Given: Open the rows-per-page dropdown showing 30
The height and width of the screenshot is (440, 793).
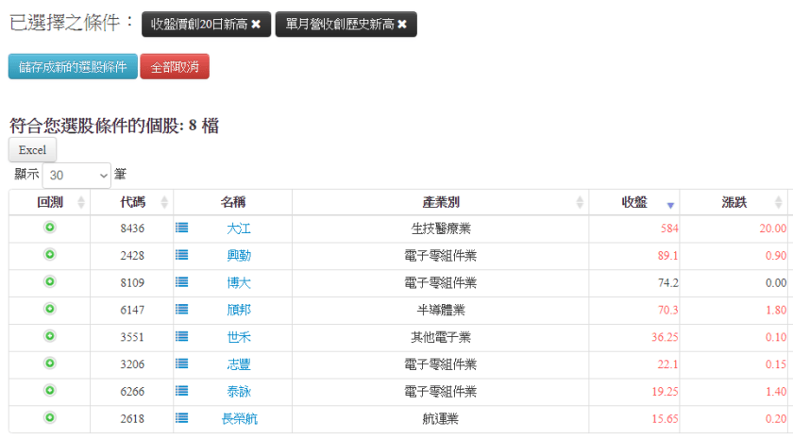Looking at the screenshot, I should (x=76, y=175).
